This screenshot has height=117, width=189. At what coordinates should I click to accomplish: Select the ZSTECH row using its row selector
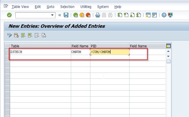point(7,52)
